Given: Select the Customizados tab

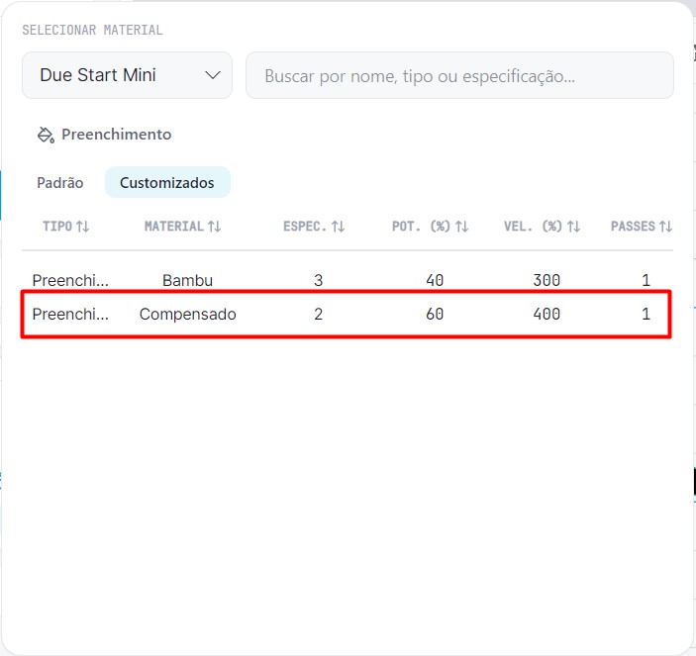Looking at the screenshot, I should tap(167, 182).
